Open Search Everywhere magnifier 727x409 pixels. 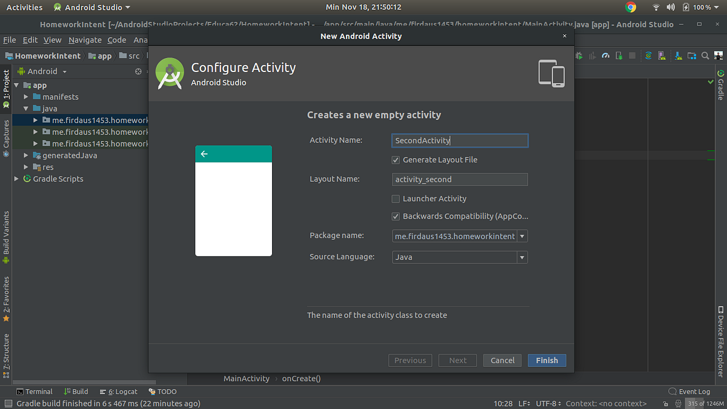[x=705, y=55]
